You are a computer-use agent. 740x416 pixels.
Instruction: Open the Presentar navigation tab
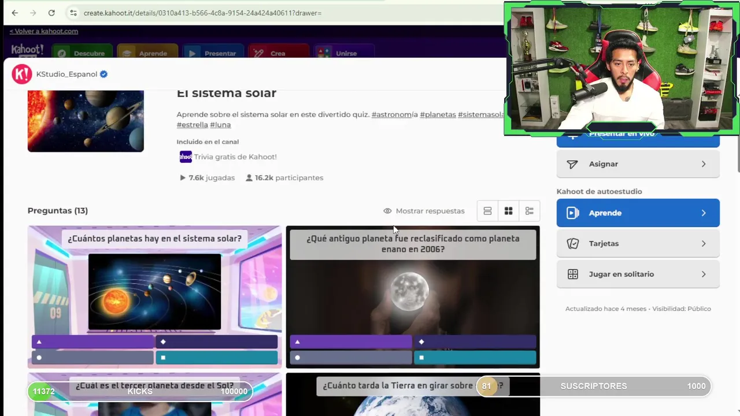tap(213, 53)
